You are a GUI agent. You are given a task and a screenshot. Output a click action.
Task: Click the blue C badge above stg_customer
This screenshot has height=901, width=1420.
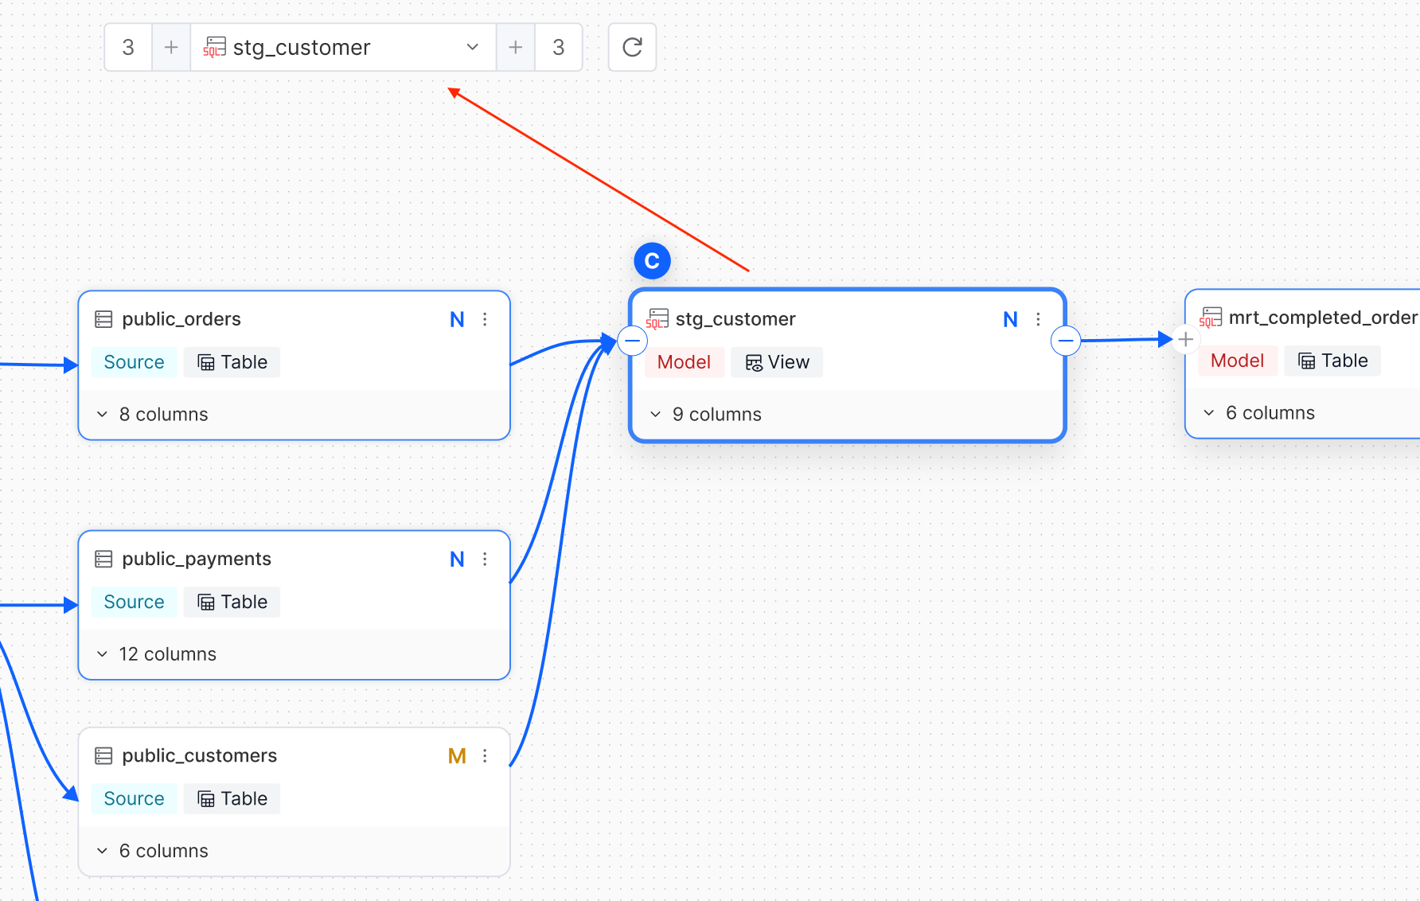pos(652,261)
